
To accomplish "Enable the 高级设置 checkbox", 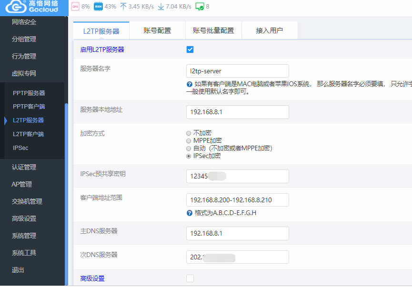I will 190,278.
